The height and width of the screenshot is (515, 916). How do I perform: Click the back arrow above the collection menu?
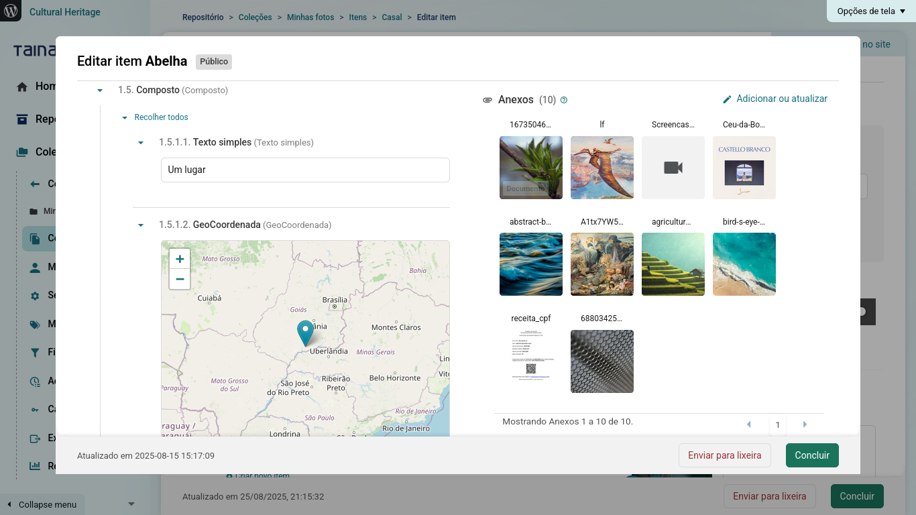pos(34,184)
